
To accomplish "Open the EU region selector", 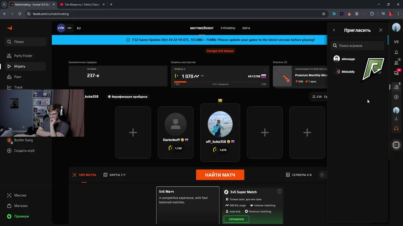I will pos(79,28).
